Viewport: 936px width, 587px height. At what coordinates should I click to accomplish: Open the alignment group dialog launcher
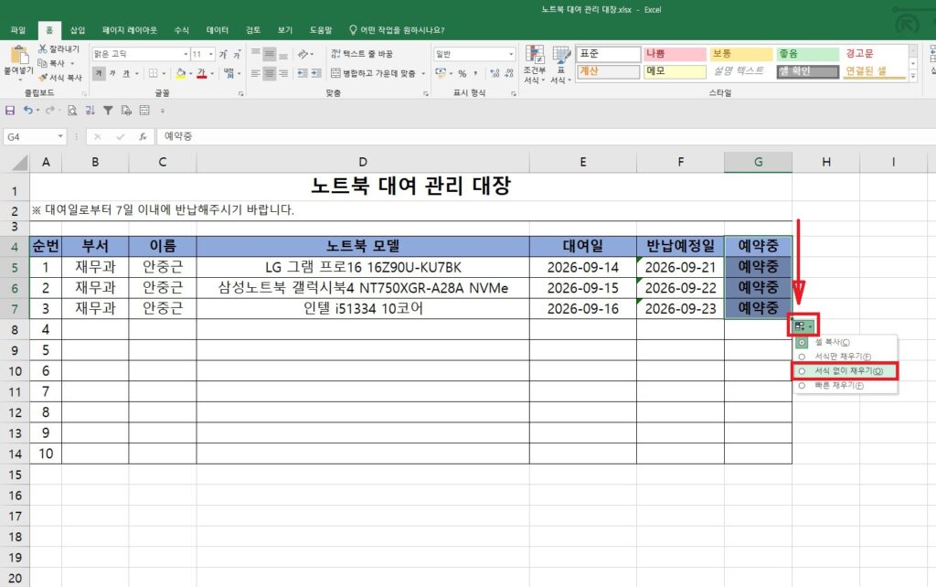[426, 94]
